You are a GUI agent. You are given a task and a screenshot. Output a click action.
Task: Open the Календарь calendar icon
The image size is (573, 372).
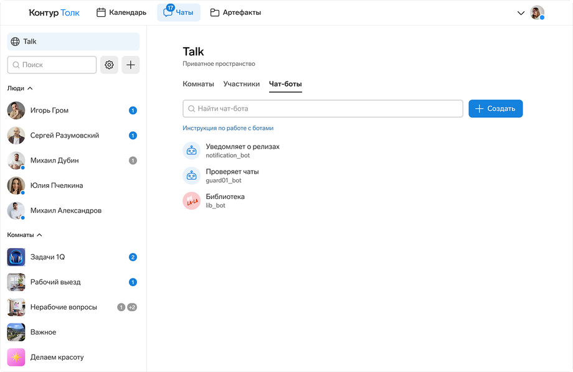click(x=101, y=12)
